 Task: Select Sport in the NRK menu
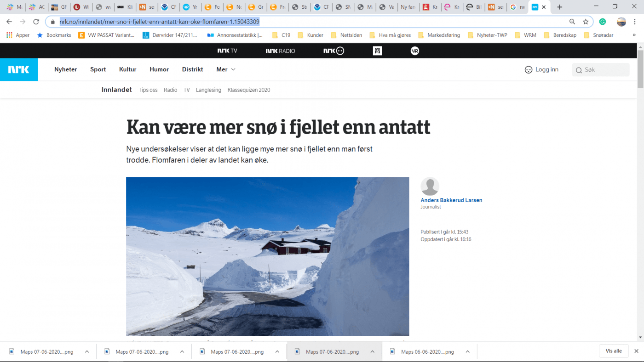(x=98, y=69)
